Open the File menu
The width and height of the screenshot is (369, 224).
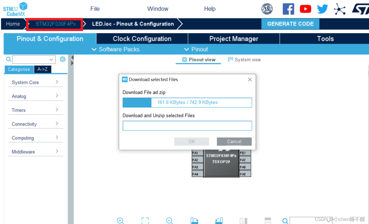pos(95,9)
